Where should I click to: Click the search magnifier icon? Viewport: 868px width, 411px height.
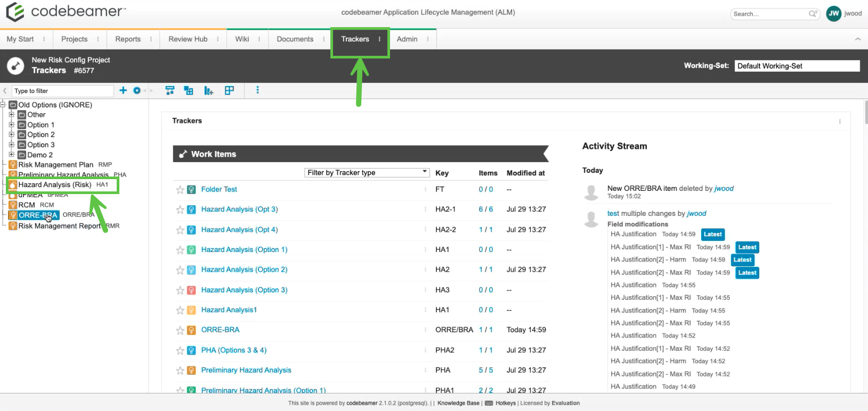click(812, 14)
